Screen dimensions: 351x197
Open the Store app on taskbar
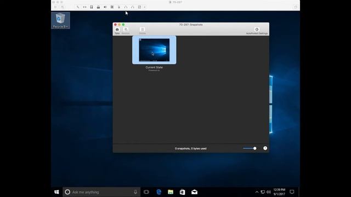point(183,192)
